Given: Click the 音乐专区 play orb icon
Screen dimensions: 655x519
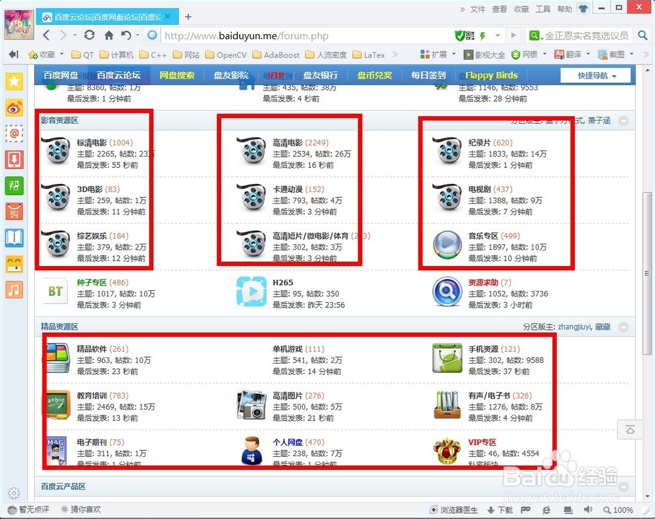Looking at the screenshot, I should (447, 245).
